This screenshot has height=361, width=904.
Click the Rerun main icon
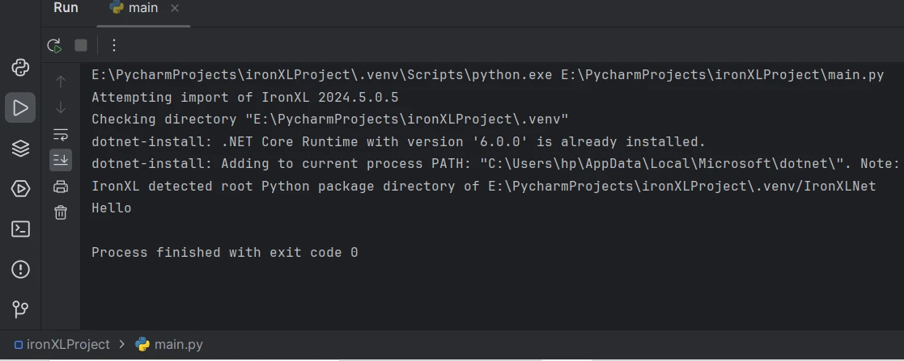tap(54, 45)
